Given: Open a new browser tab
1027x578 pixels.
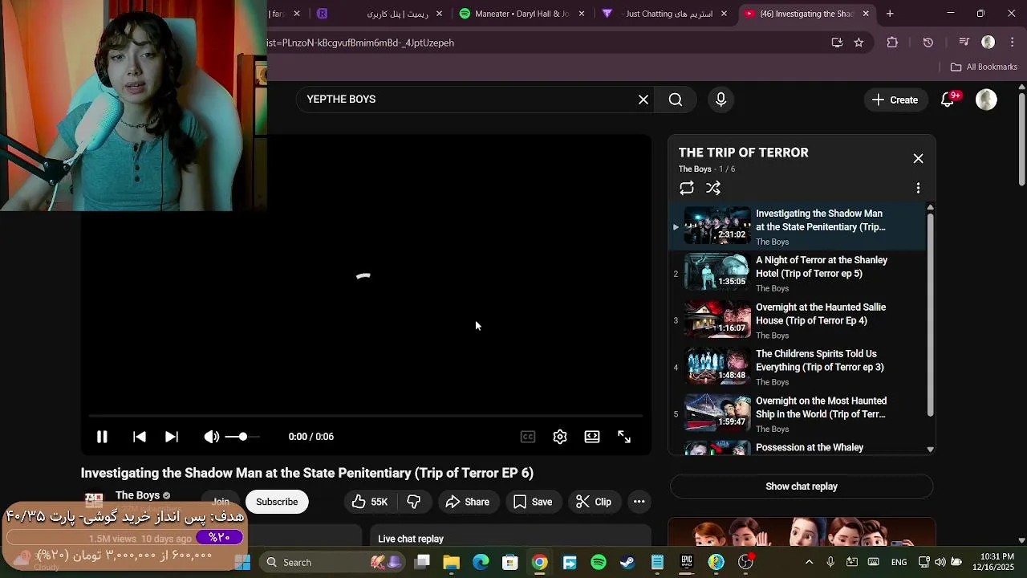Looking at the screenshot, I should [890, 14].
